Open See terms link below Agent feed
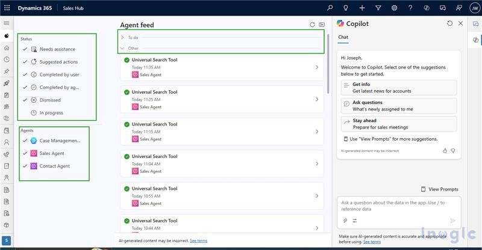 pyautogui.click(x=199, y=241)
